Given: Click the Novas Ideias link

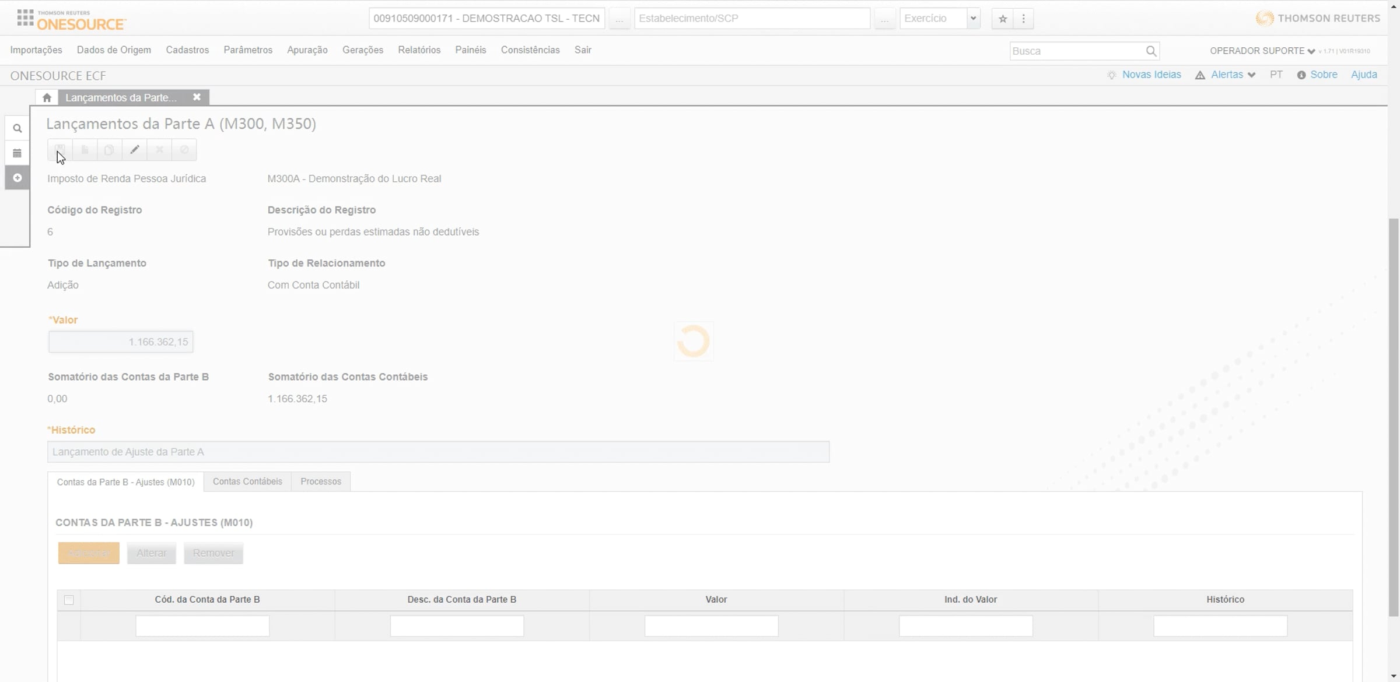Looking at the screenshot, I should (1151, 75).
